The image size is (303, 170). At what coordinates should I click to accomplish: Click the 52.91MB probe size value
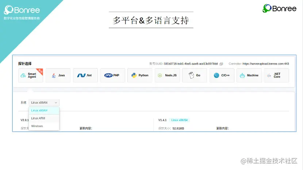tap(178, 128)
